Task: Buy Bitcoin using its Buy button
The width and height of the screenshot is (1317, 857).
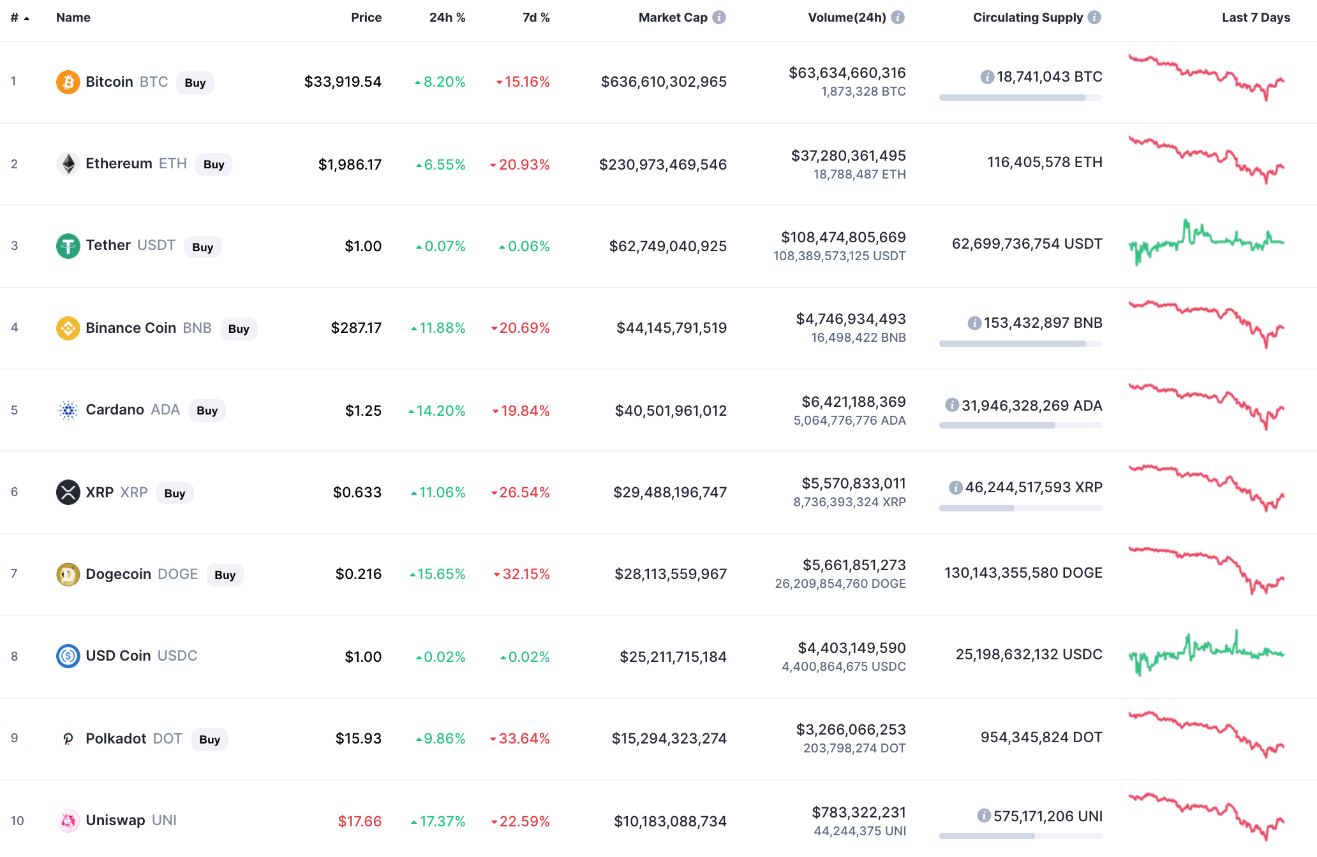Action: click(195, 83)
